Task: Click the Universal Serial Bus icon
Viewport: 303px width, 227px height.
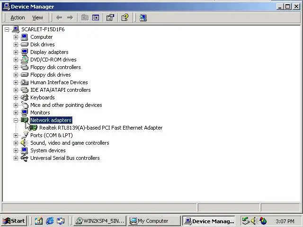Action: [x=25, y=158]
